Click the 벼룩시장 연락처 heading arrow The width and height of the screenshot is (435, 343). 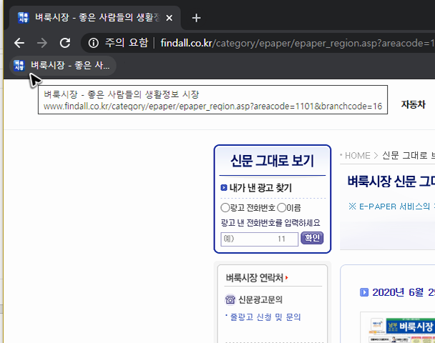[287, 277]
